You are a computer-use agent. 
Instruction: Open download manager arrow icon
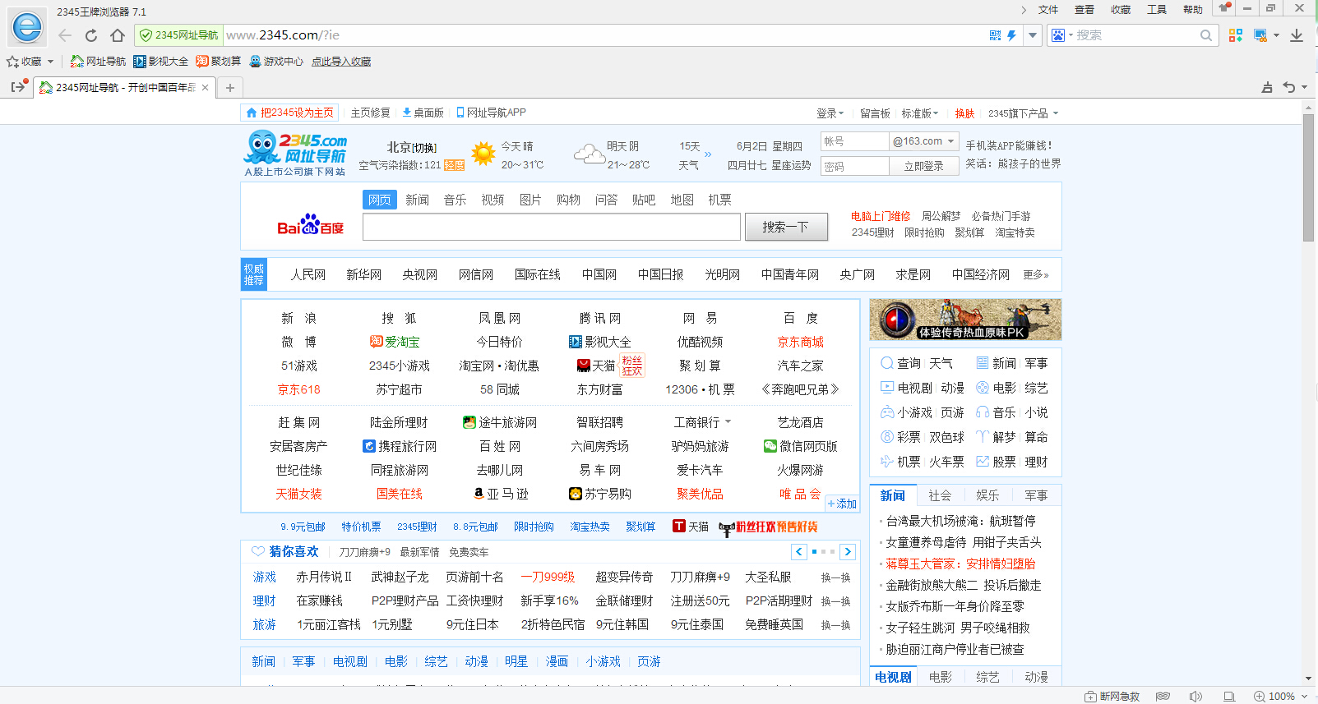1297,35
